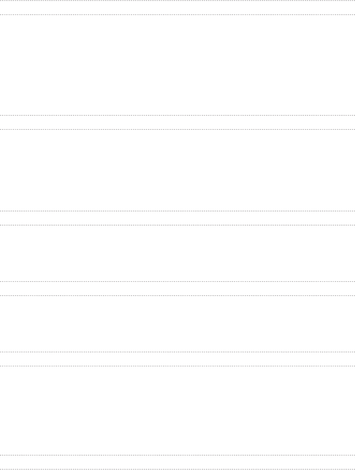Click the upper line of the second dotted pair
This screenshot has height=470, width=355.
(178, 115)
